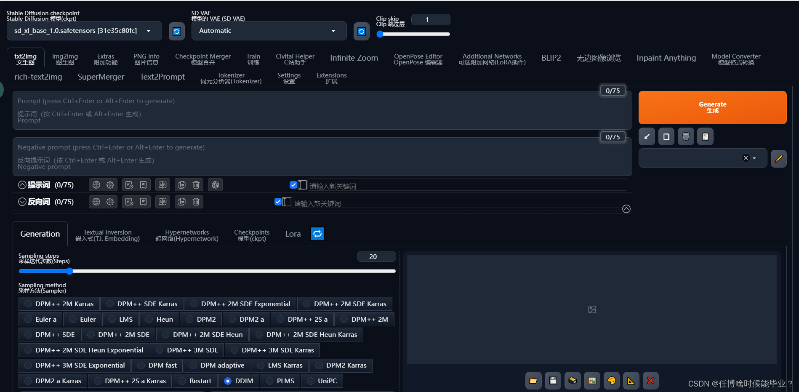Click the trash icon below Generate

pyautogui.click(x=686, y=136)
